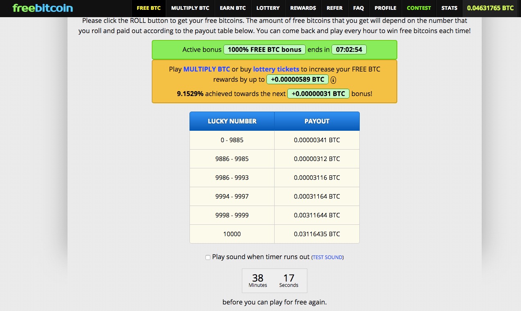The image size is (521, 311).
Task: Click the info icon beside +0.00000589 BTC
Action: [333, 80]
